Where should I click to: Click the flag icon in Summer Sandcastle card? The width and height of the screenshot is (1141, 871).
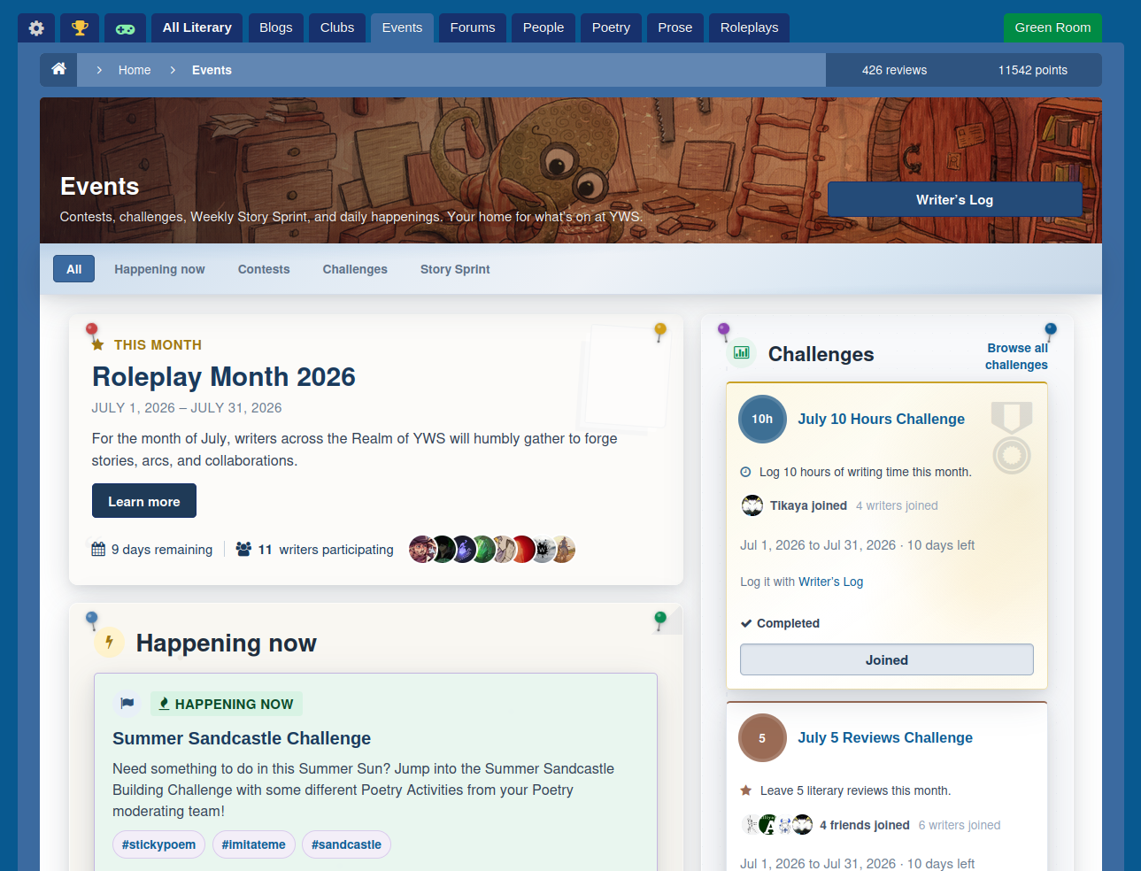pyautogui.click(x=127, y=703)
